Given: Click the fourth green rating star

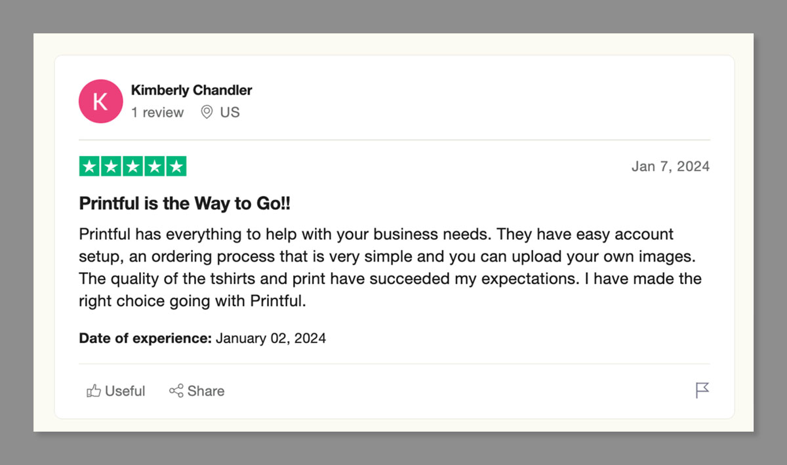Looking at the screenshot, I should point(154,166).
